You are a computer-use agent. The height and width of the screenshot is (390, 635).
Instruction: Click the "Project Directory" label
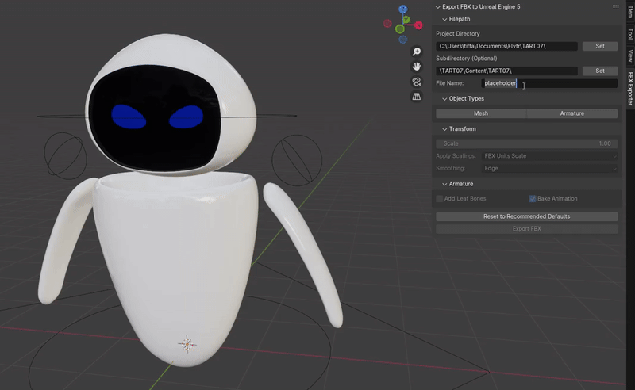coord(458,34)
